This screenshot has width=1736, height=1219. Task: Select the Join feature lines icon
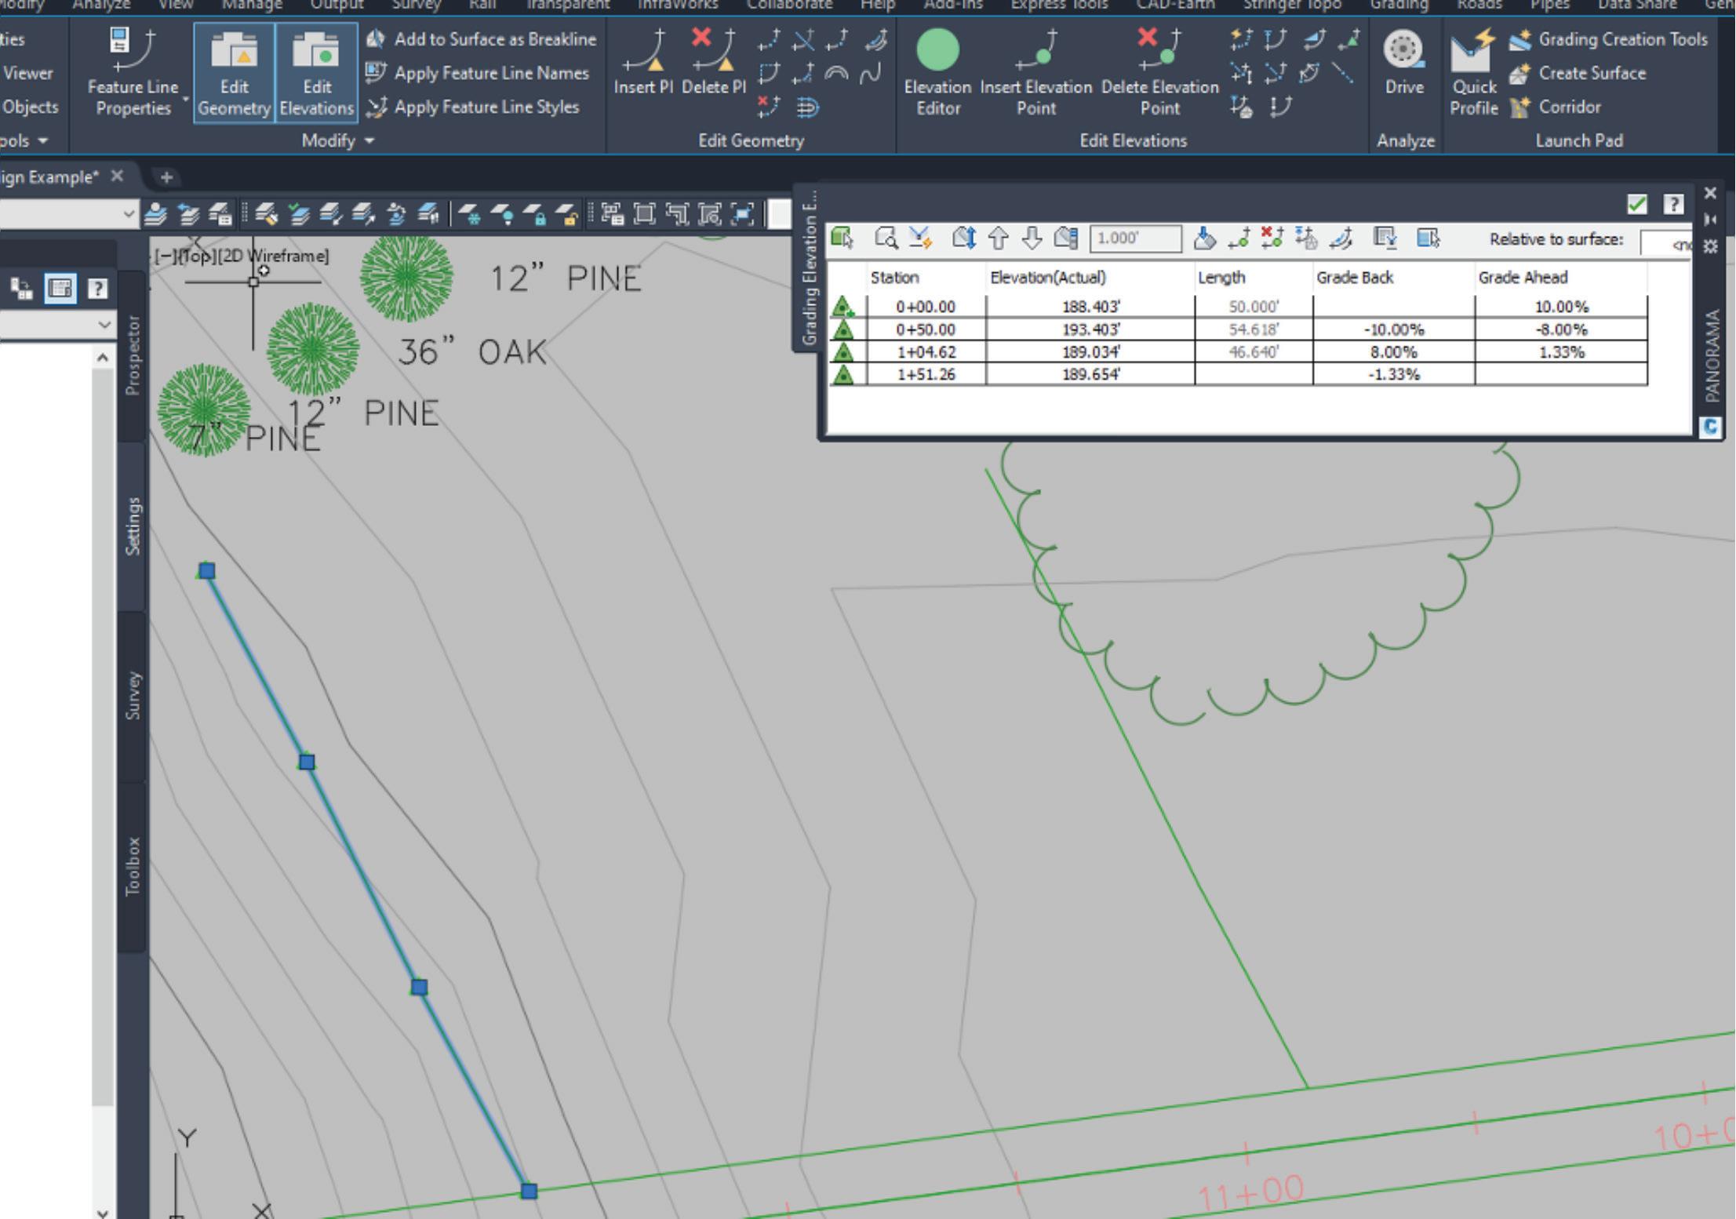click(x=838, y=39)
